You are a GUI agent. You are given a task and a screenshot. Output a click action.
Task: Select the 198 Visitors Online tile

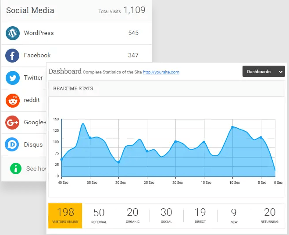(65, 215)
